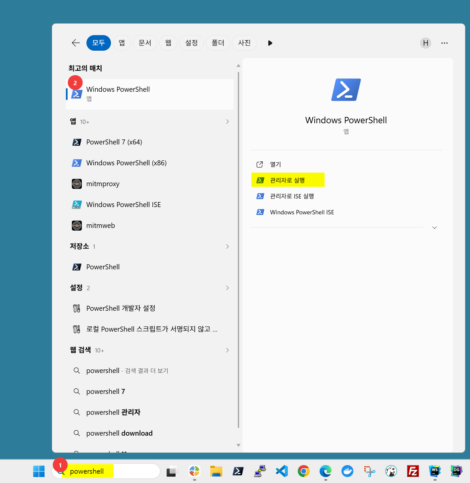The image size is (470, 483).
Task: Click results list scrollbar down arrow
Action: 238,445
